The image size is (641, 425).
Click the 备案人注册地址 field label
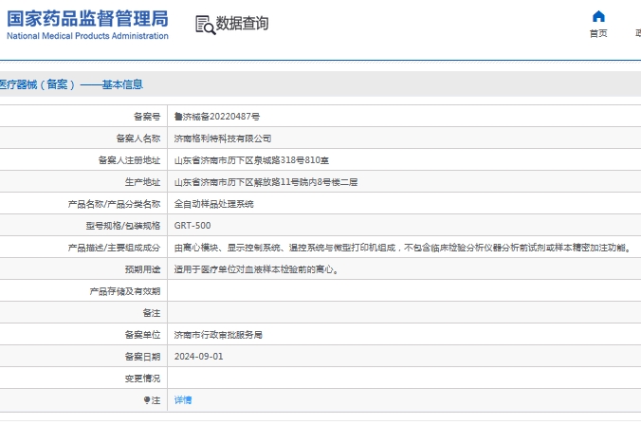coord(129,160)
